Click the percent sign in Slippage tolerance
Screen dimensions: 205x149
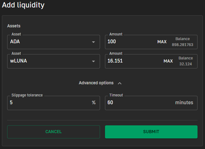(x=94, y=103)
